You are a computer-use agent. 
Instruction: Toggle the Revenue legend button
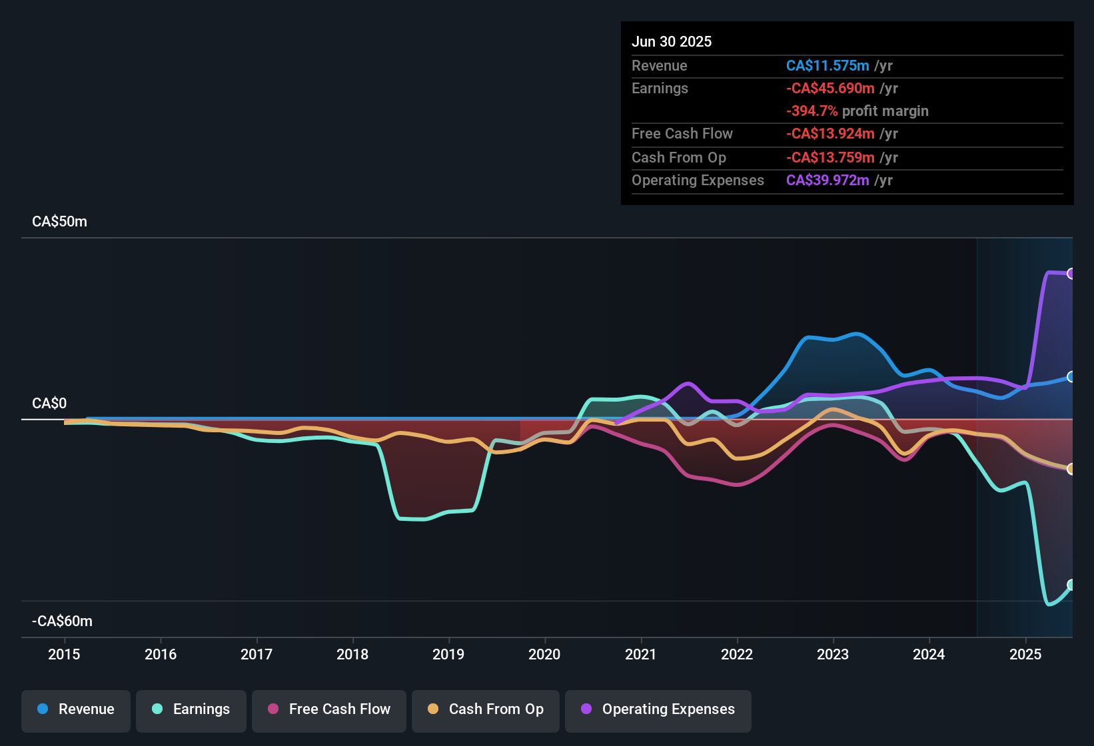[76, 709]
